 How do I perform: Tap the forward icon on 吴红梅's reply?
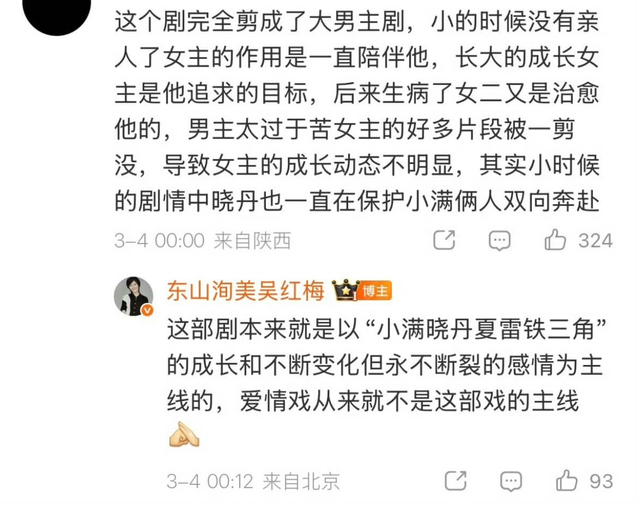coord(455,481)
